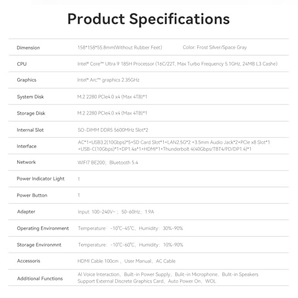Viewport: 298px width, 298px height.
Task: Click the Network row label
Action: 26,162
